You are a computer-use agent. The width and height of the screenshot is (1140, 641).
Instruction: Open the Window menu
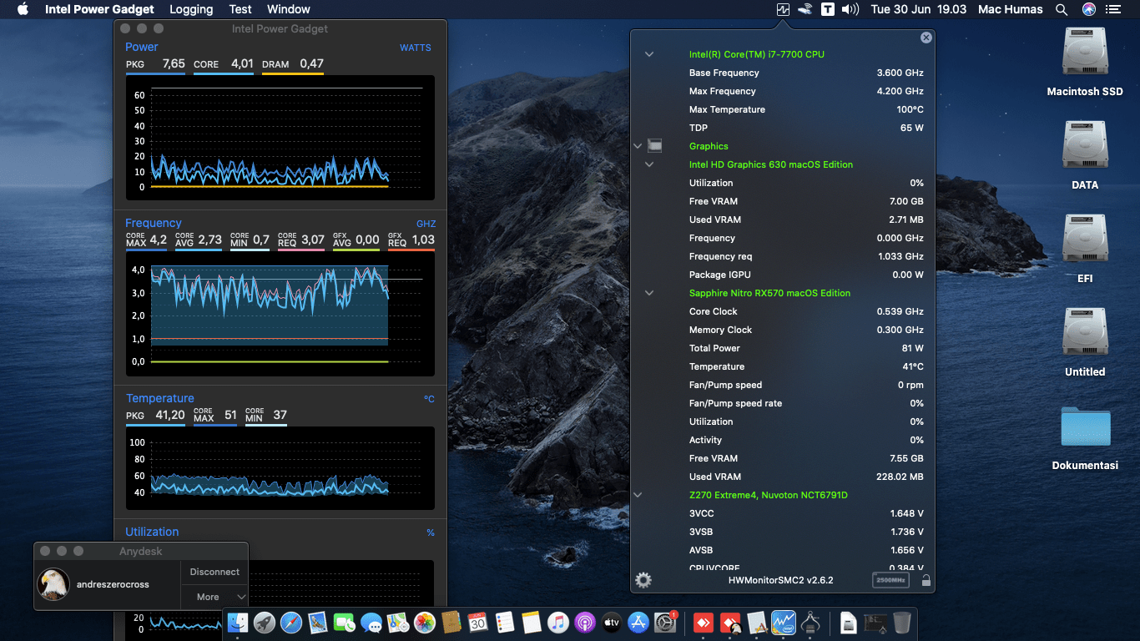click(289, 9)
